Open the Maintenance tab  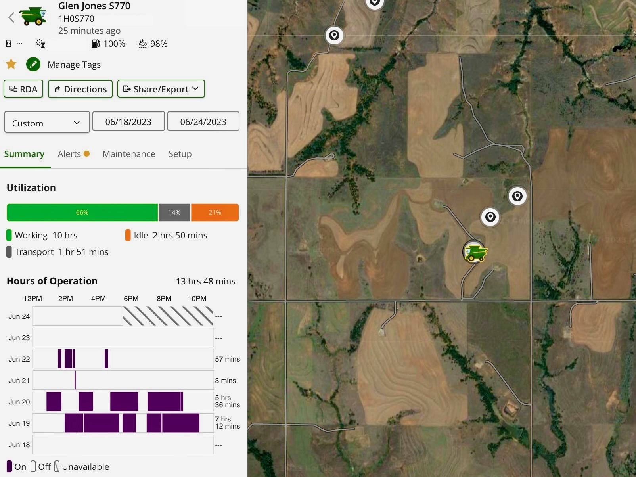pyautogui.click(x=129, y=154)
